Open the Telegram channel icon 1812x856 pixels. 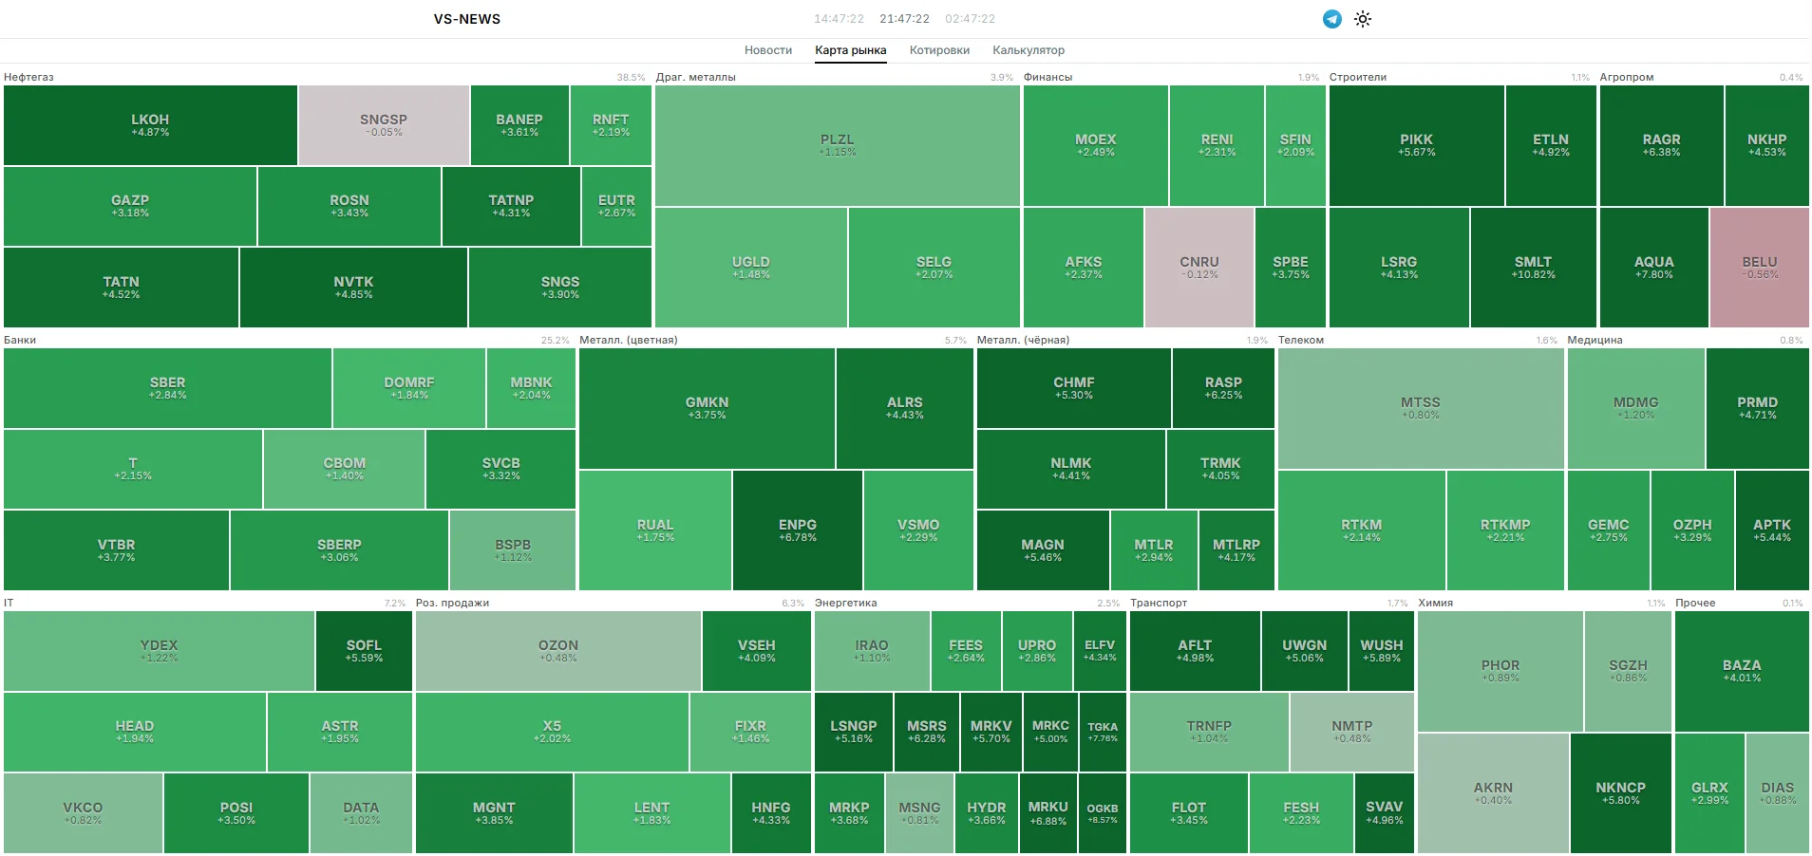(1332, 19)
